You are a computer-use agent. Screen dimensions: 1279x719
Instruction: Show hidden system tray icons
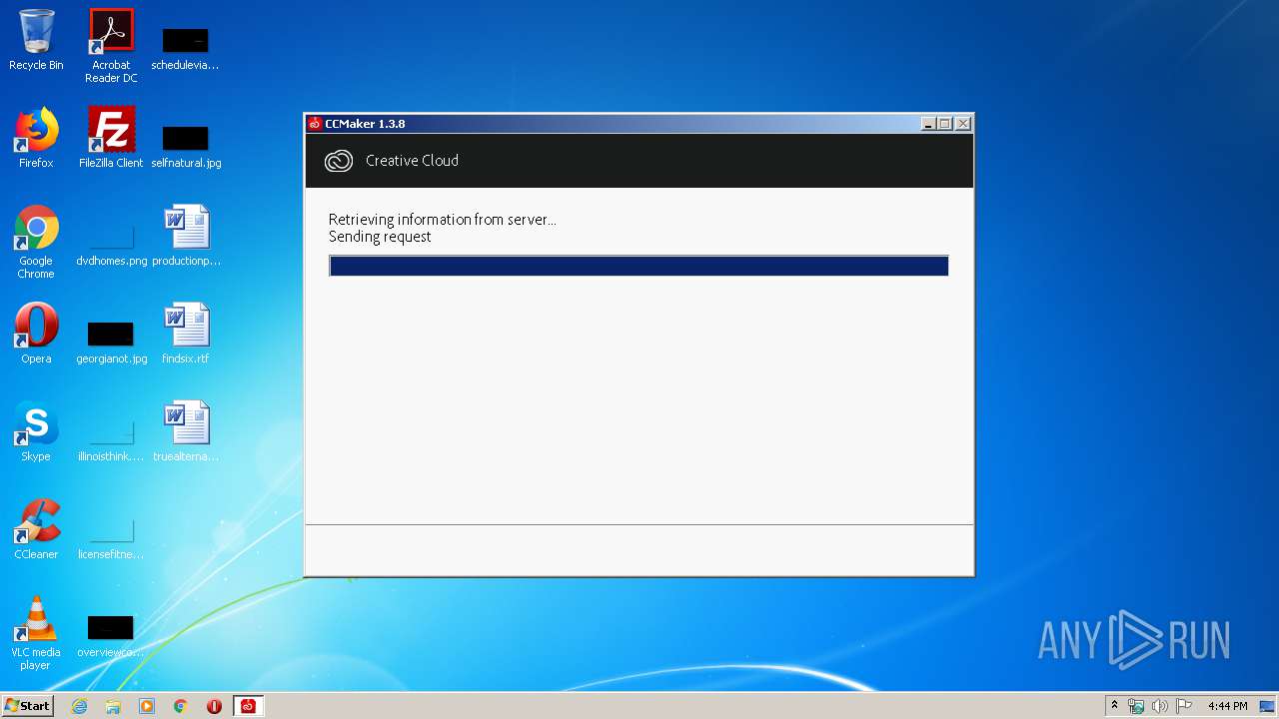pyautogui.click(x=1114, y=705)
